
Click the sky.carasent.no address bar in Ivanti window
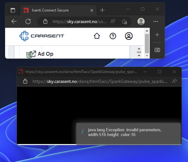tap(79, 22)
